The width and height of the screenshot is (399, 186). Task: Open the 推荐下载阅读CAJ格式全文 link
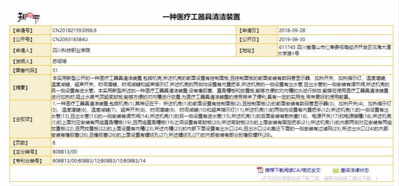coord(292,170)
